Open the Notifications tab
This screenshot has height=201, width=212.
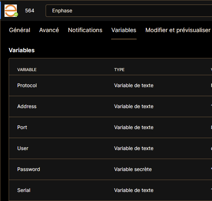[85, 30]
